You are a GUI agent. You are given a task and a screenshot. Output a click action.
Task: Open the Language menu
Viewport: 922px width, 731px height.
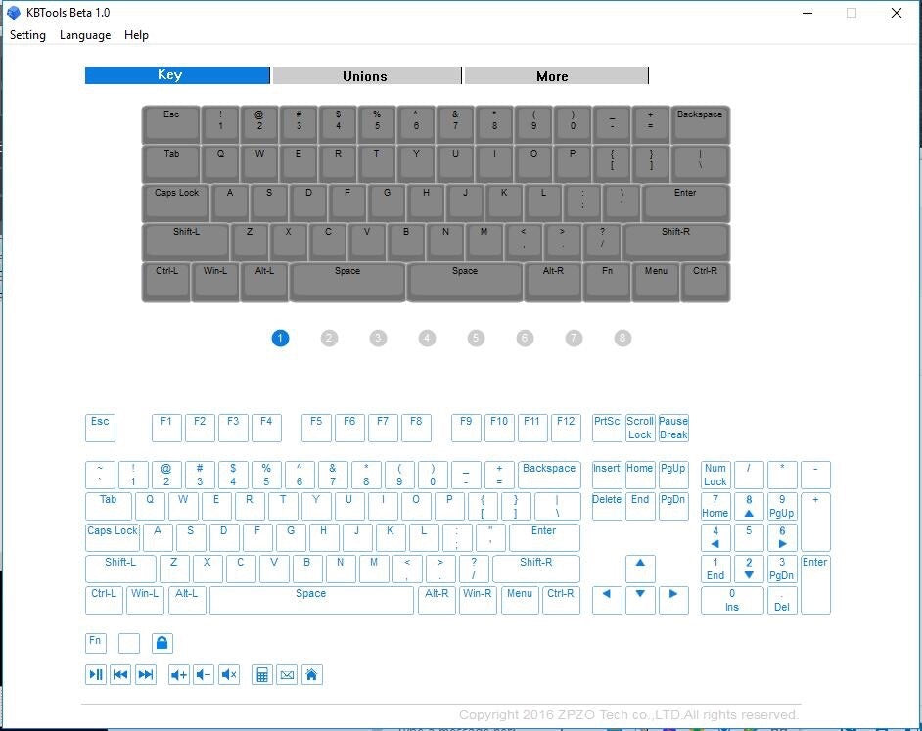coord(85,35)
